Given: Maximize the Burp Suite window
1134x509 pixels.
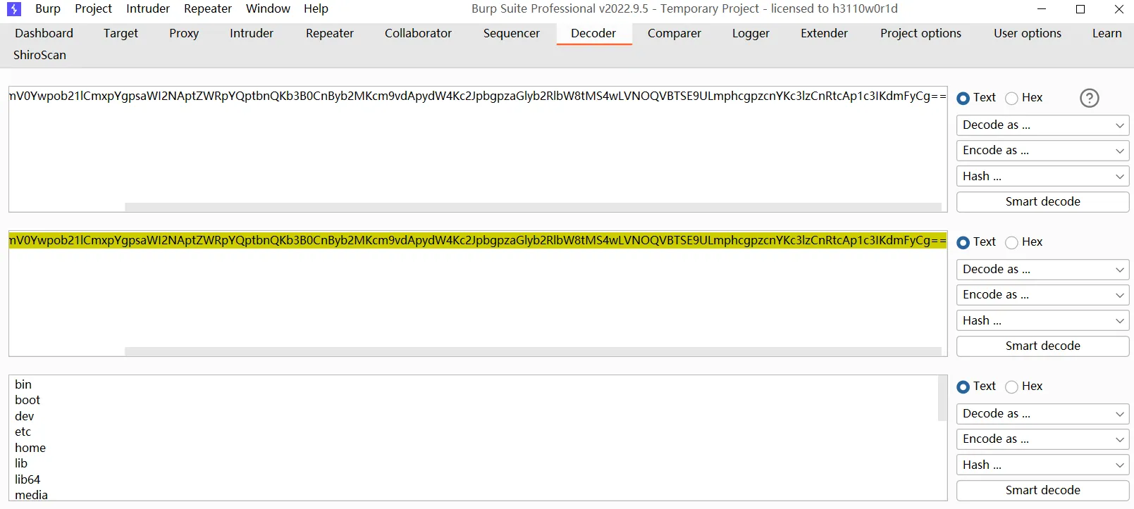Looking at the screenshot, I should coord(1080,9).
